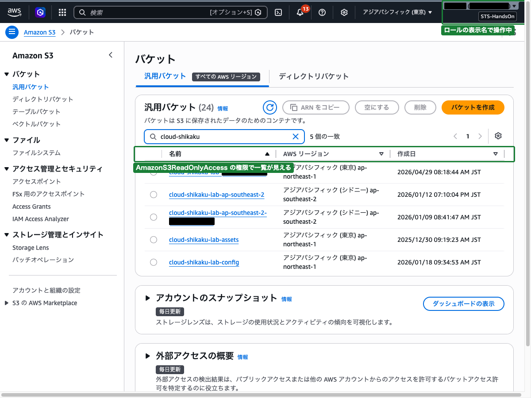Open ベクトルバケット in the sidebar
Viewport: 531px width, 398px height.
pos(37,124)
